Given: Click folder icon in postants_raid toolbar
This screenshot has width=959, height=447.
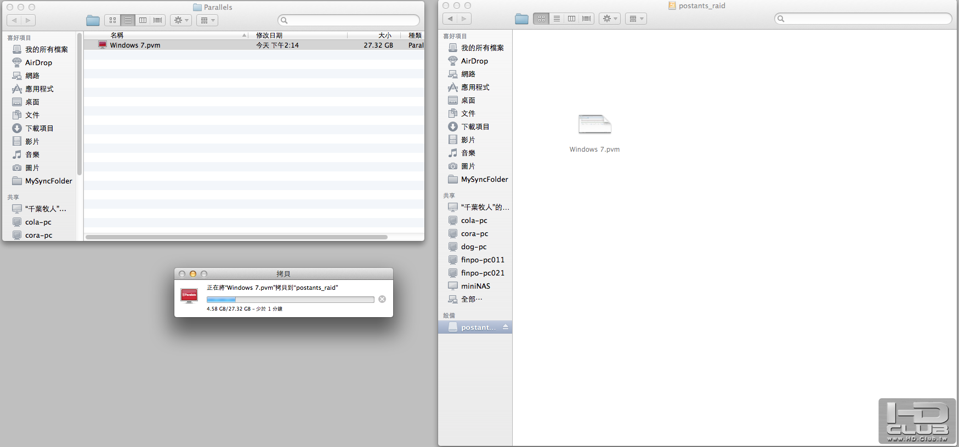Looking at the screenshot, I should (522, 19).
